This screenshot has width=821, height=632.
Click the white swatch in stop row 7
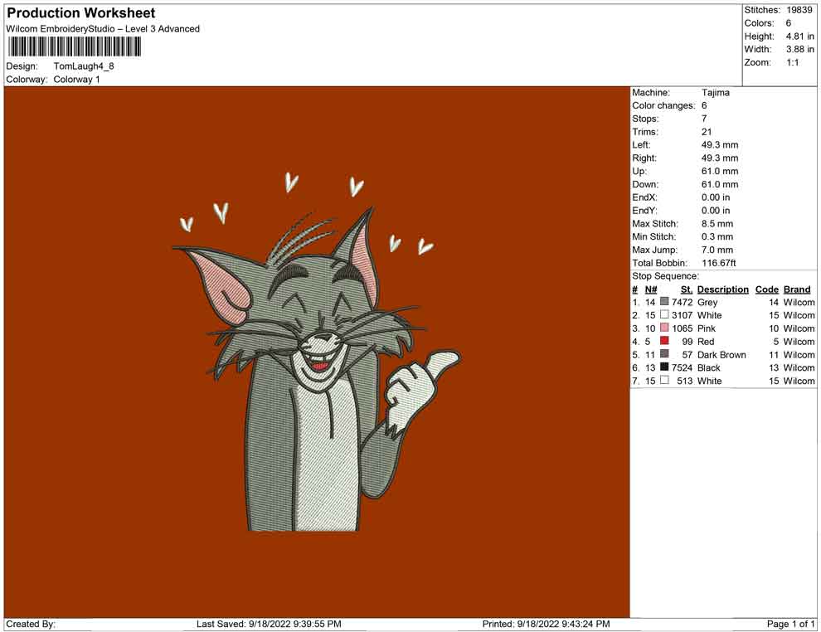[664, 380]
